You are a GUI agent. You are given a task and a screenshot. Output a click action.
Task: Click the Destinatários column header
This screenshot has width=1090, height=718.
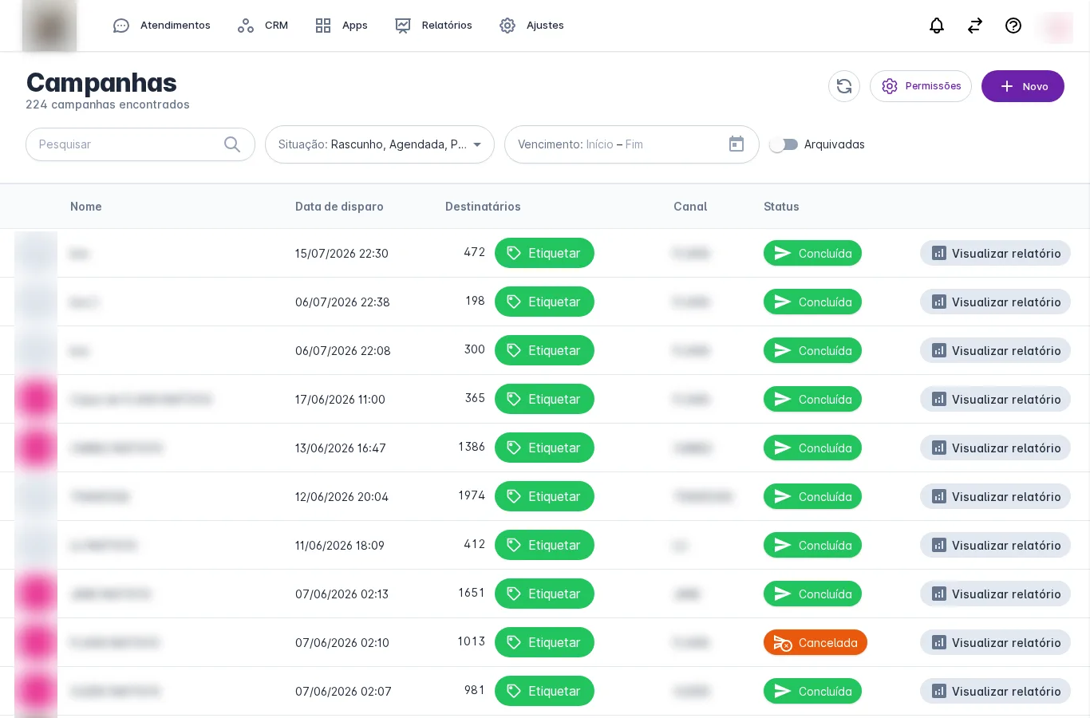point(483,207)
